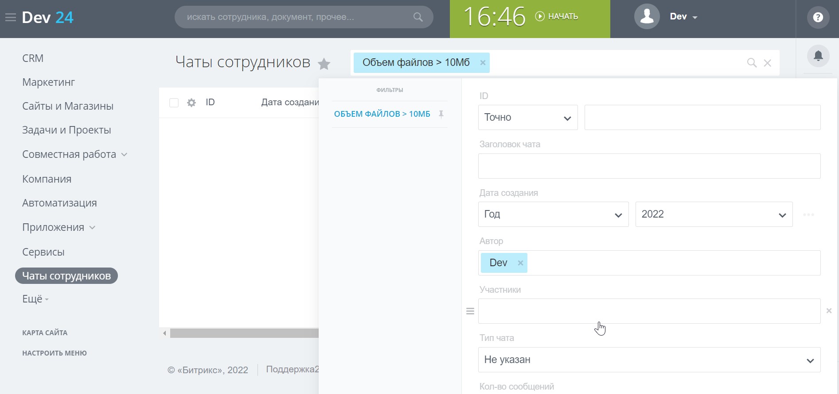Image resolution: width=839 pixels, height=394 pixels.
Task: Click the user avatar icon
Action: pos(647,17)
